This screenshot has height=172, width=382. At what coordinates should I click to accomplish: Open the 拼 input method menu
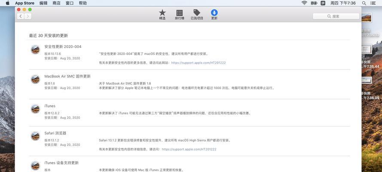click(x=323, y=3)
